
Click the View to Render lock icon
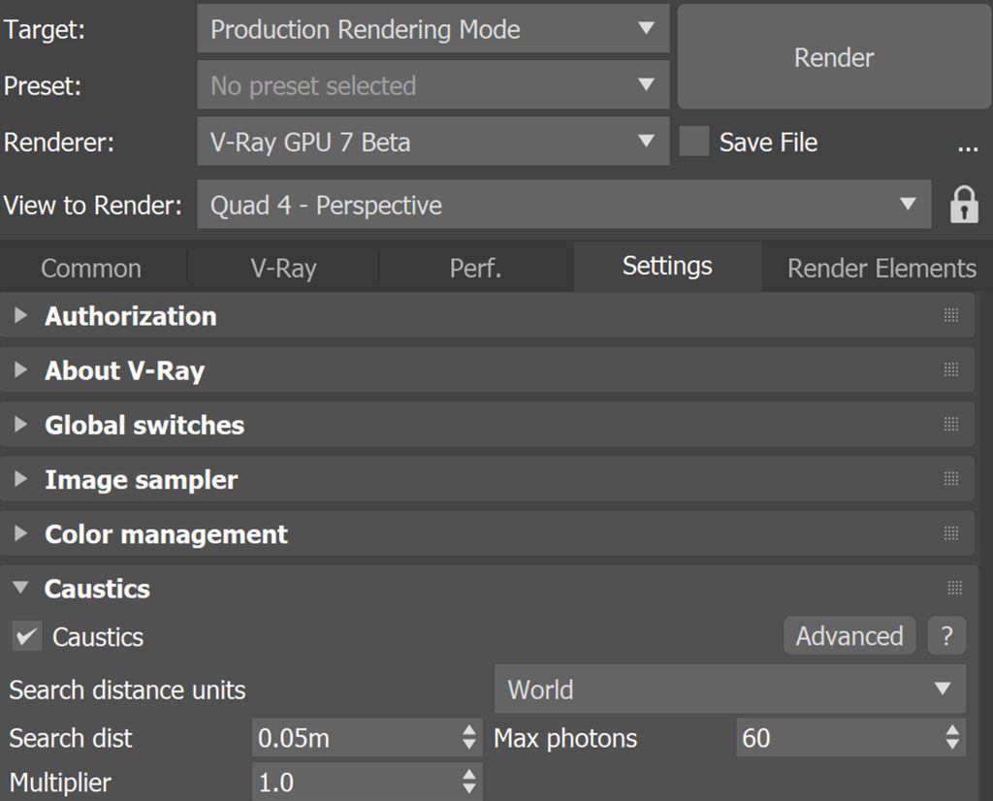coord(964,205)
